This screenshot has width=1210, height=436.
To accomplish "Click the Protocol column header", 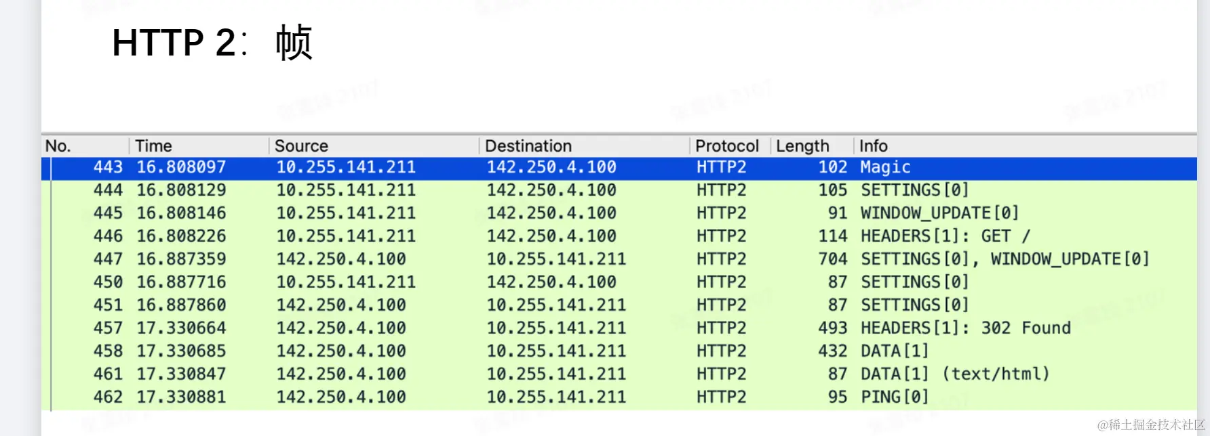I will [x=726, y=146].
